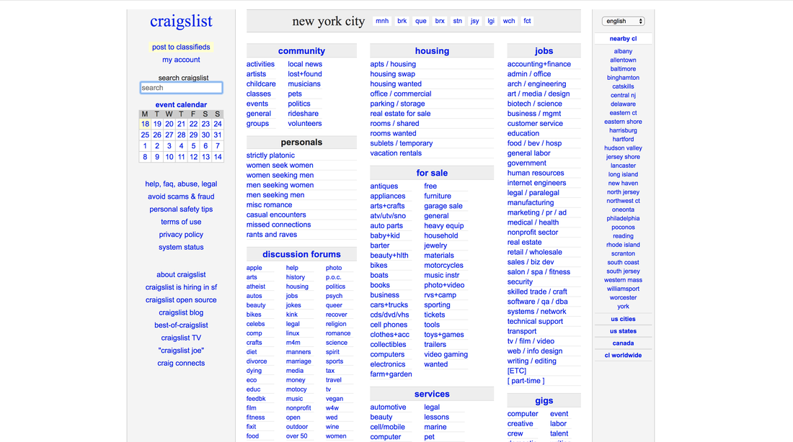Pick day 18 in event calendar

(145, 124)
